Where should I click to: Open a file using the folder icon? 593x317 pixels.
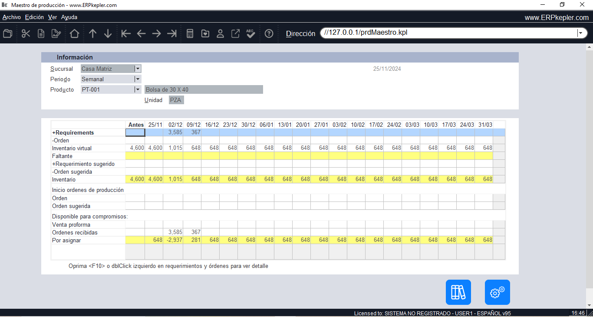pyautogui.click(x=7, y=33)
